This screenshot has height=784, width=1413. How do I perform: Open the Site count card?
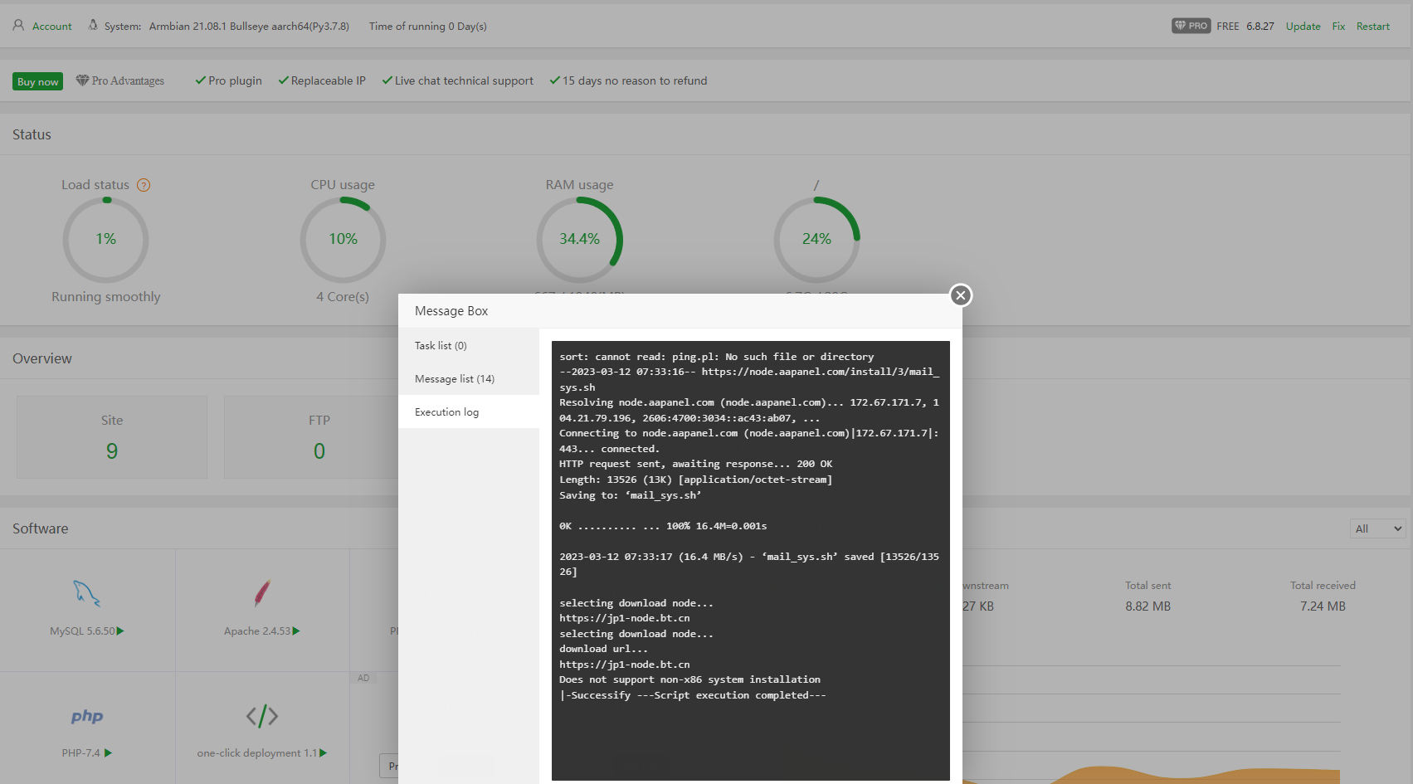click(112, 437)
